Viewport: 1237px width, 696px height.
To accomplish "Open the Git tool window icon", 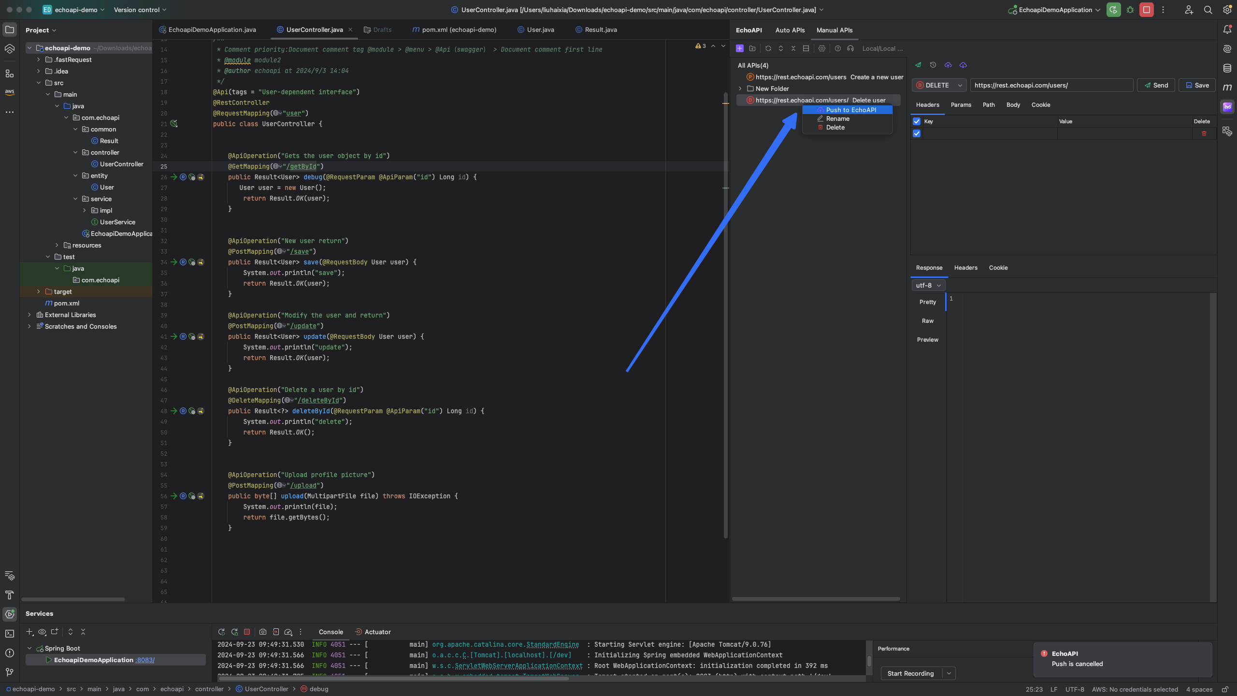I will (x=10, y=672).
